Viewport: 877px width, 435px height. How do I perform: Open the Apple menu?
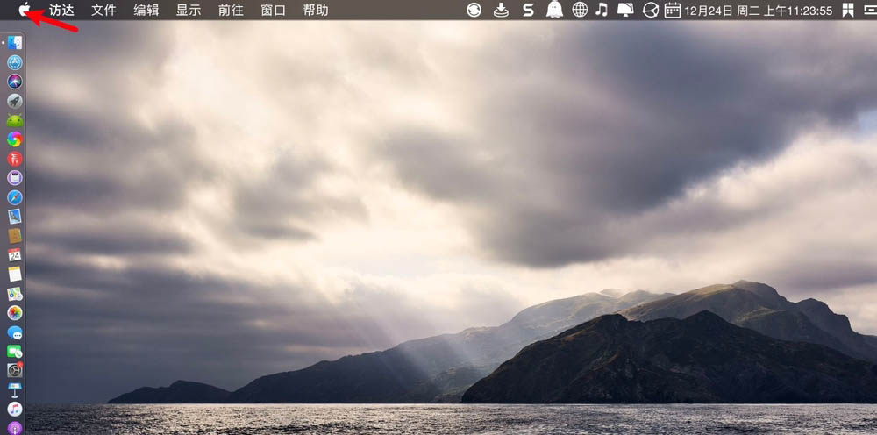tap(24, 10)
